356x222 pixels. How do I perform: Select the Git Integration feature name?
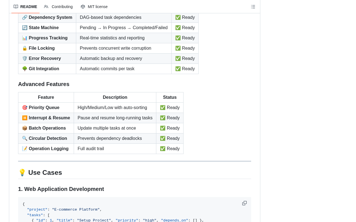coord(44,69)
